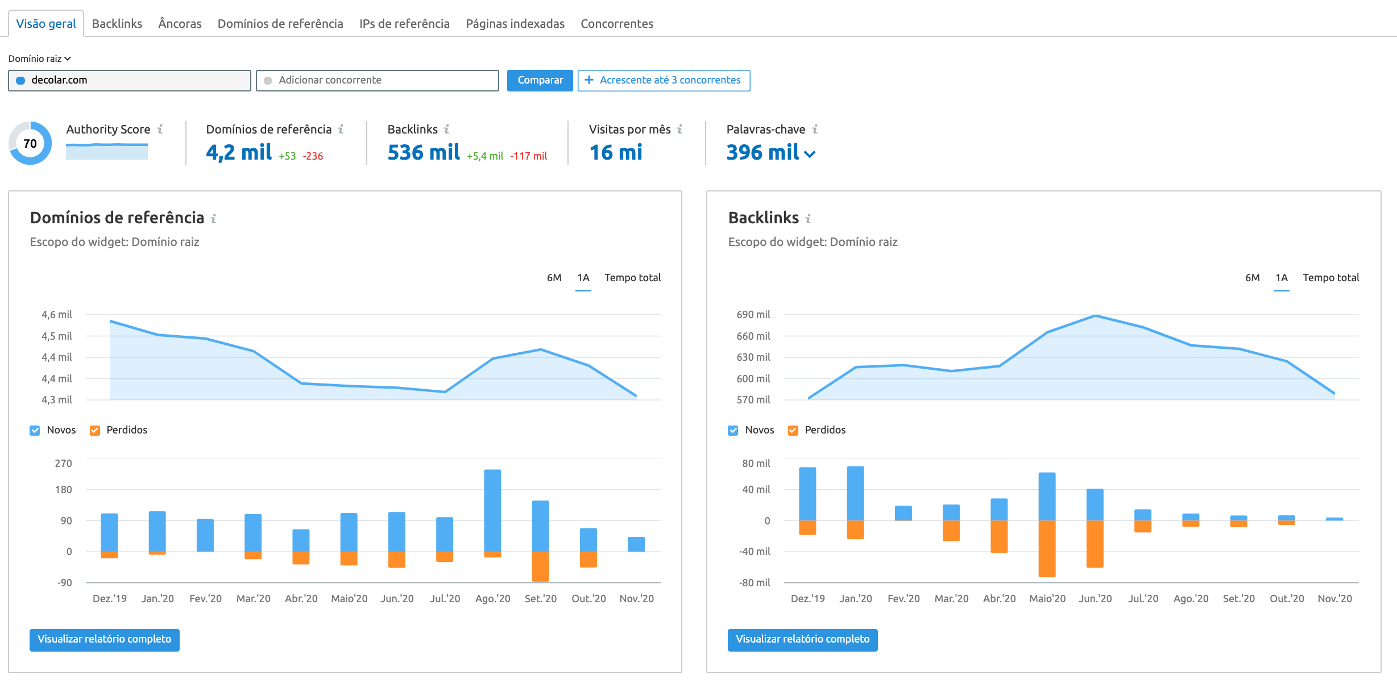This screenshot has height=684, width=1397.
Task: Click Visualizar relatório completo under Domínios de referência
Action: 105,640
